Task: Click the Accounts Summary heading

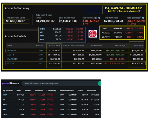Action: pyautogui.click(x=17, y=8)
